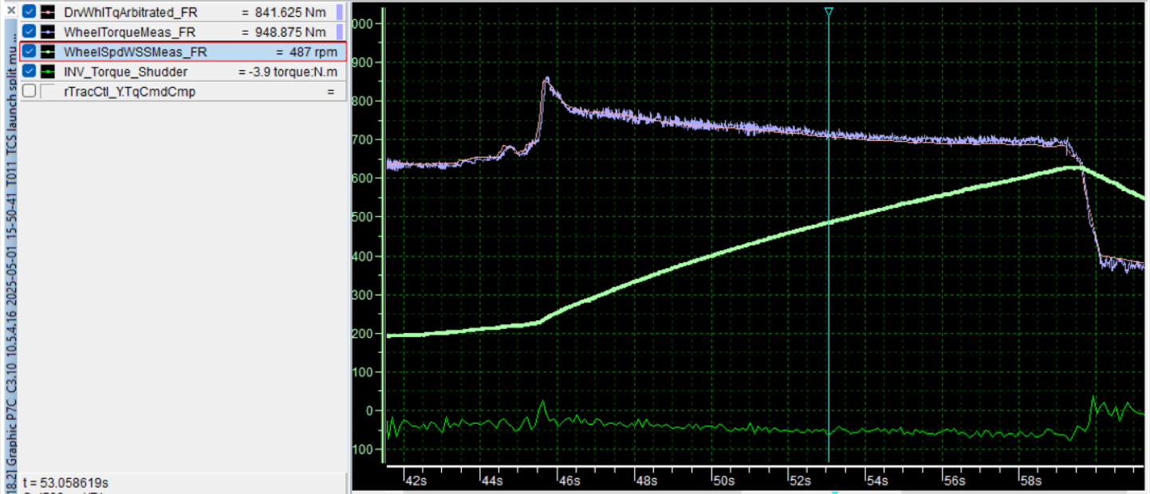Click the WheelSpdWSSMeas_FR line style icon
Screen dimensions: 1150x494
coord(48,52)
